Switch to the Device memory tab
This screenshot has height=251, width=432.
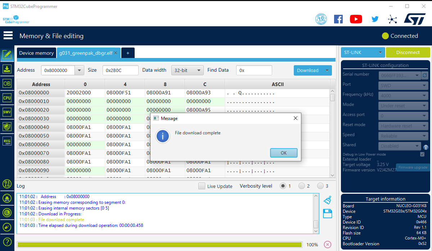pyautogui.click(x=36, y=53)
